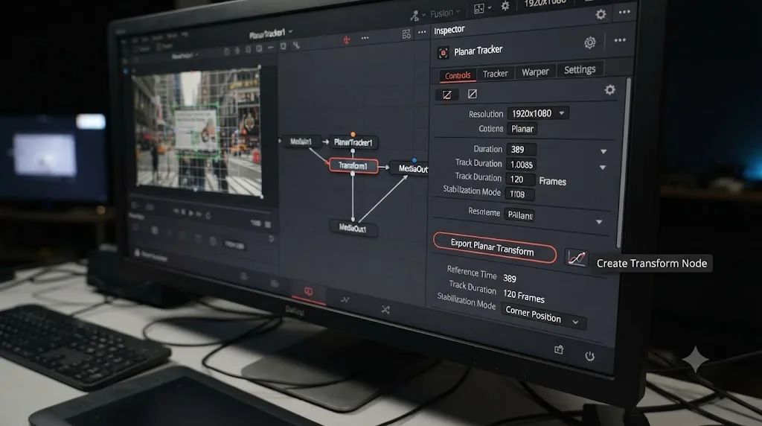Switch to the Settings tab

pos(579,69)
